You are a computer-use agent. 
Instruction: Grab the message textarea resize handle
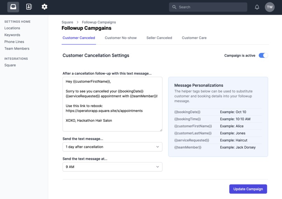click(161, 130)
